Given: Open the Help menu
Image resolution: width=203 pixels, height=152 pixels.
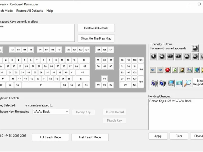Looking at the screenshot, I should coord(49,11).
